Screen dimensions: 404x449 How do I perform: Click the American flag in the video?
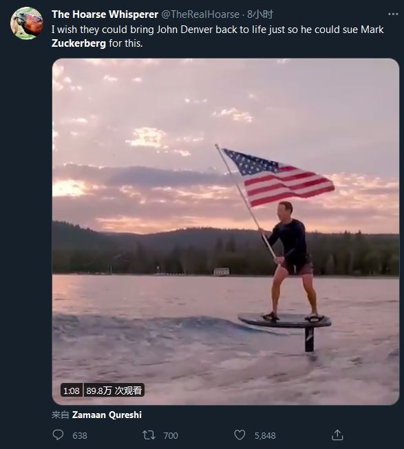(278, 177)
